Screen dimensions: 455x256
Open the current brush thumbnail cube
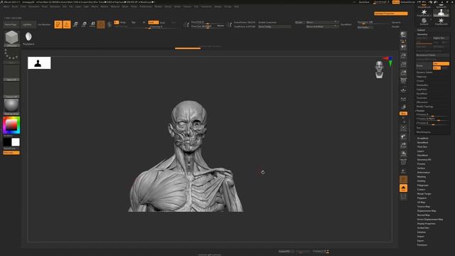pyautogui.click(x=11, y=38)
